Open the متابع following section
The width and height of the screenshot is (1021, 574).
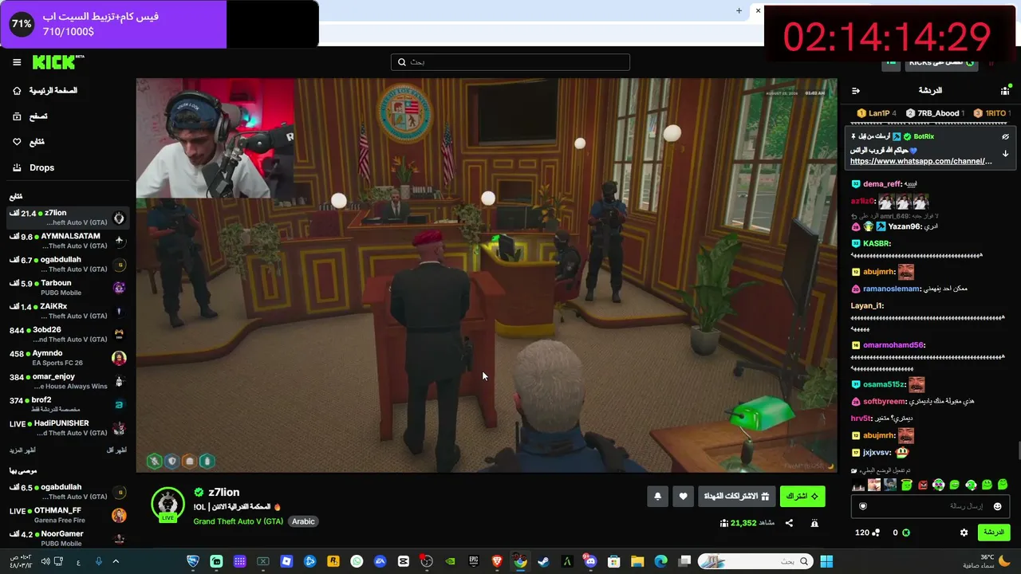coord(30,142)
